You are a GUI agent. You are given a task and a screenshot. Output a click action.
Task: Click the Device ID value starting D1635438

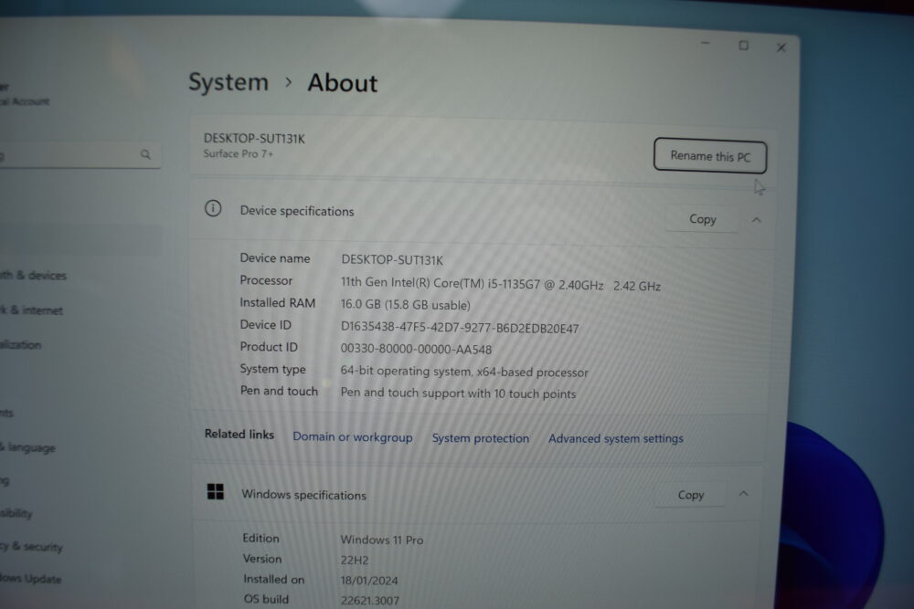click(x=460, y=328)
